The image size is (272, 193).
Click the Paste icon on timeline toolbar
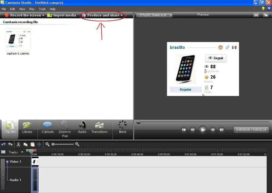(32, 144)
